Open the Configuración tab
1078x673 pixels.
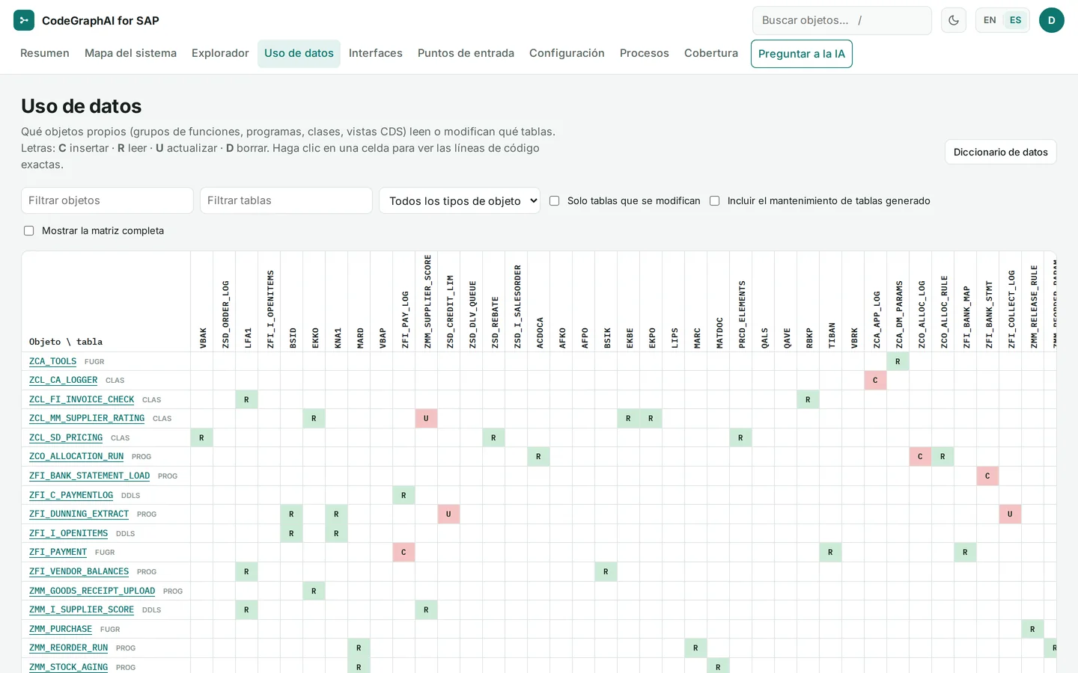pos(567,53)
